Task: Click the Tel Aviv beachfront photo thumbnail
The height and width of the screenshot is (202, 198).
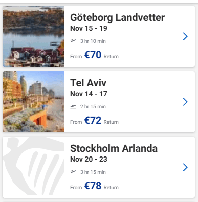Action: pos(33,102)
